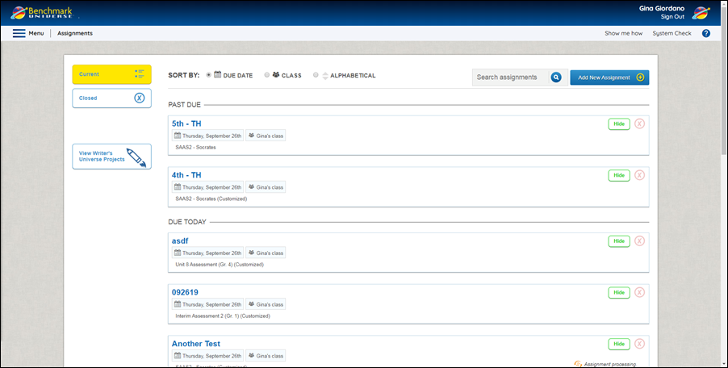Click the Thursday, September 26th date in the 092619 row
Screen dimensions: 728x368
pyautogui.click(x=208, y=304)
